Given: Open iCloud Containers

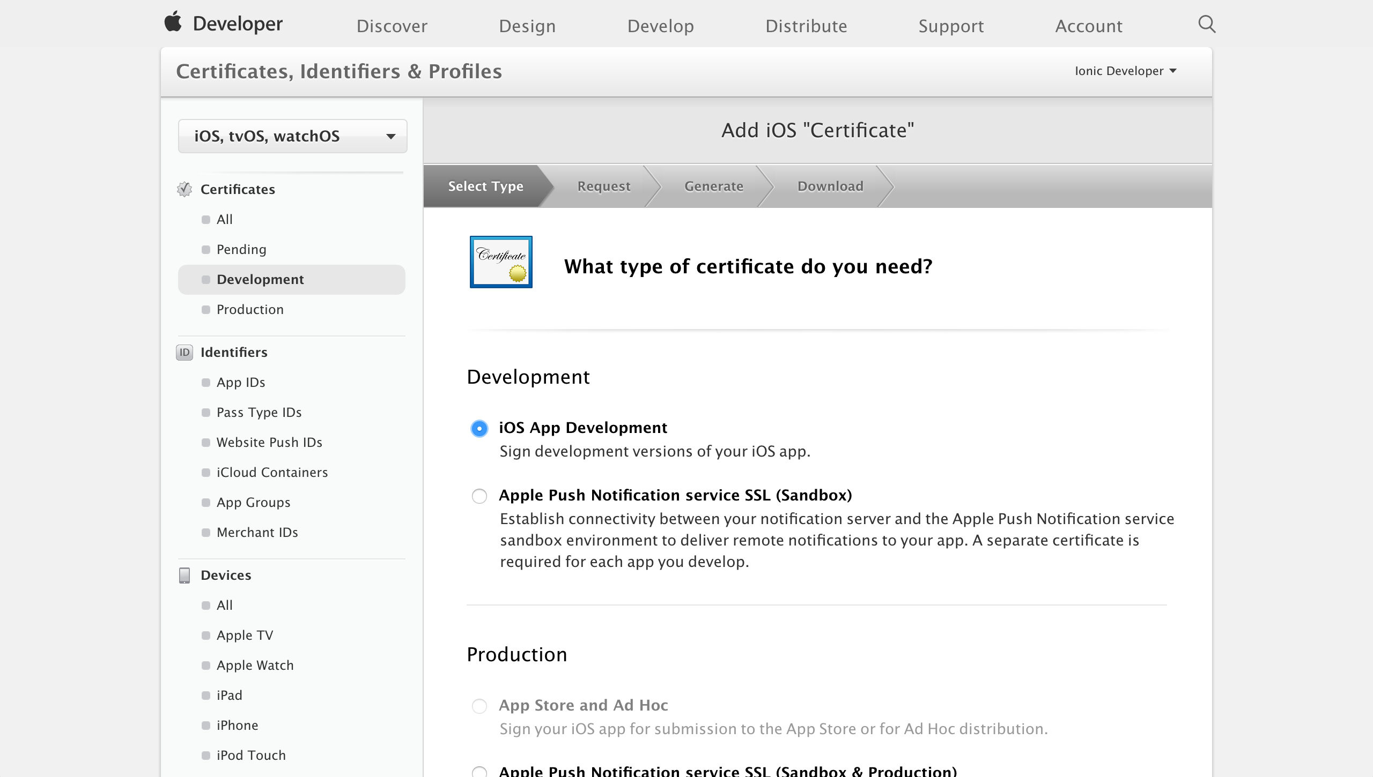Looking at the screenshot, I should (x=271, y=472).
